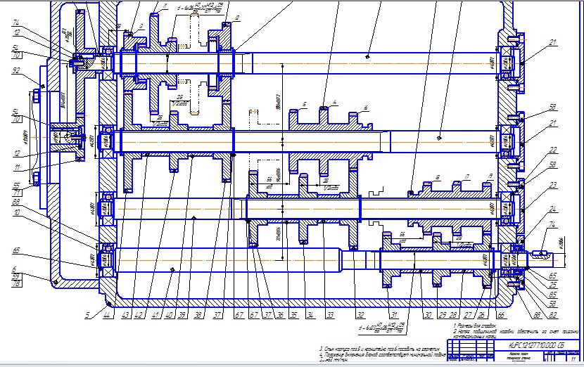Select the boxed position number 71

(16, 193)
